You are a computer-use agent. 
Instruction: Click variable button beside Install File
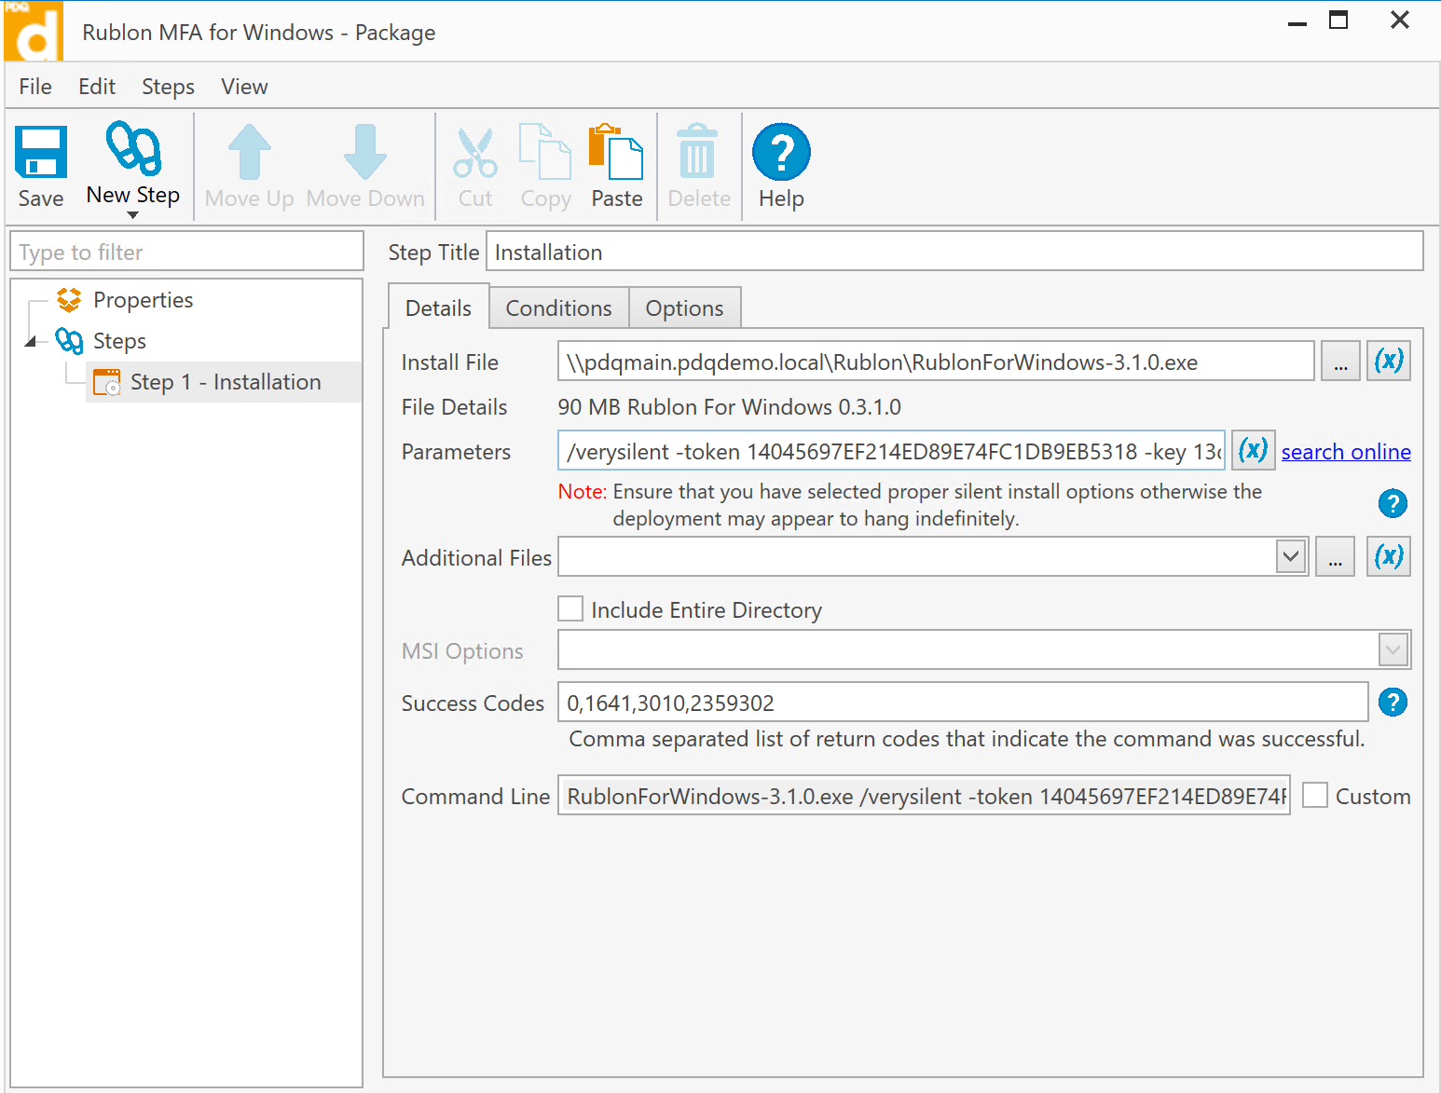coord(1388,362)
